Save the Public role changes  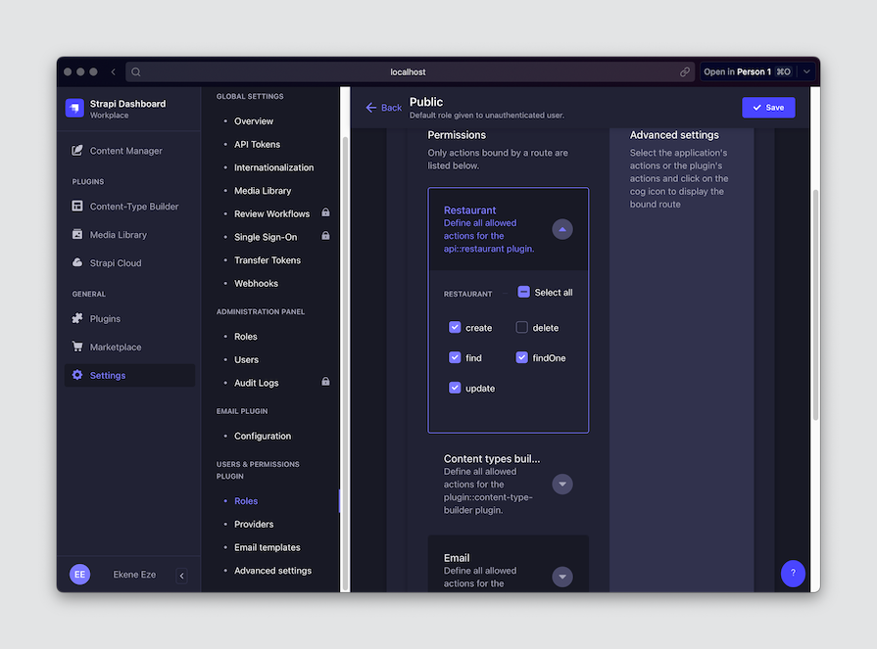point(768,108)
